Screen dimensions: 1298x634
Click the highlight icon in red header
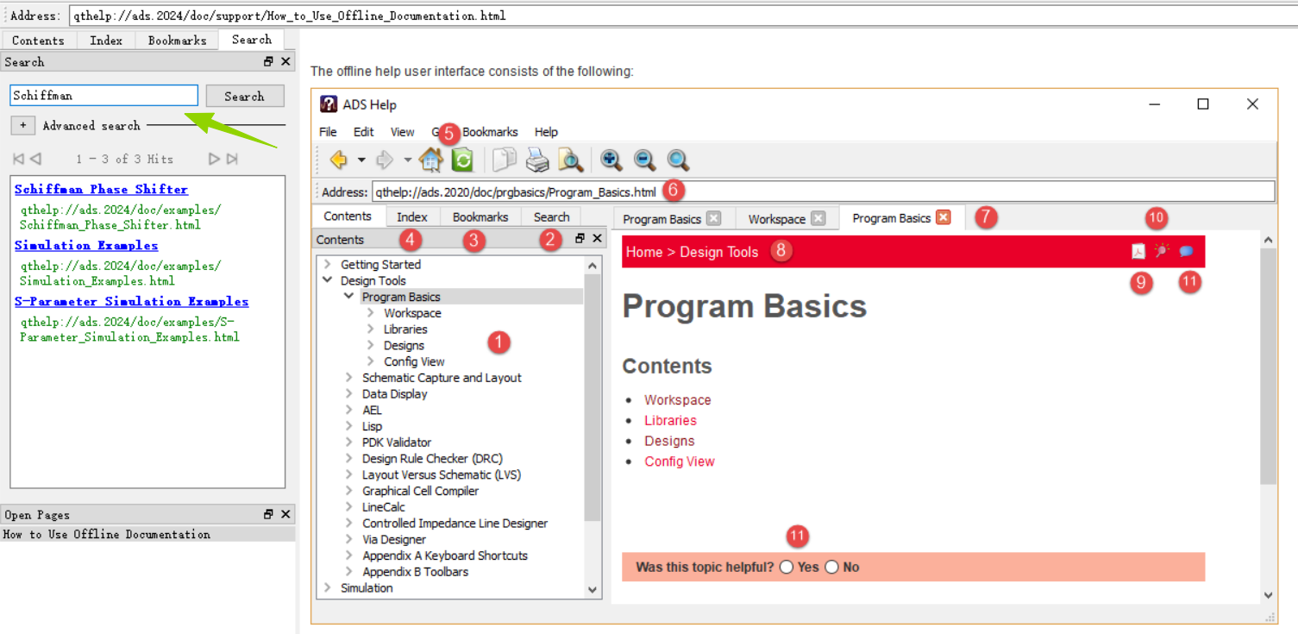pos(1162,251)
